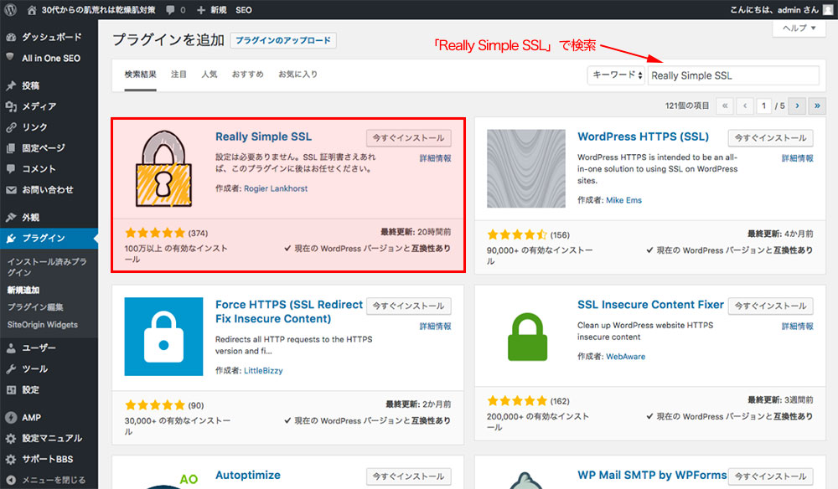The image size is (838, 489).
Task: Click the サポートBBS gear icon
Action: point(11,459)
